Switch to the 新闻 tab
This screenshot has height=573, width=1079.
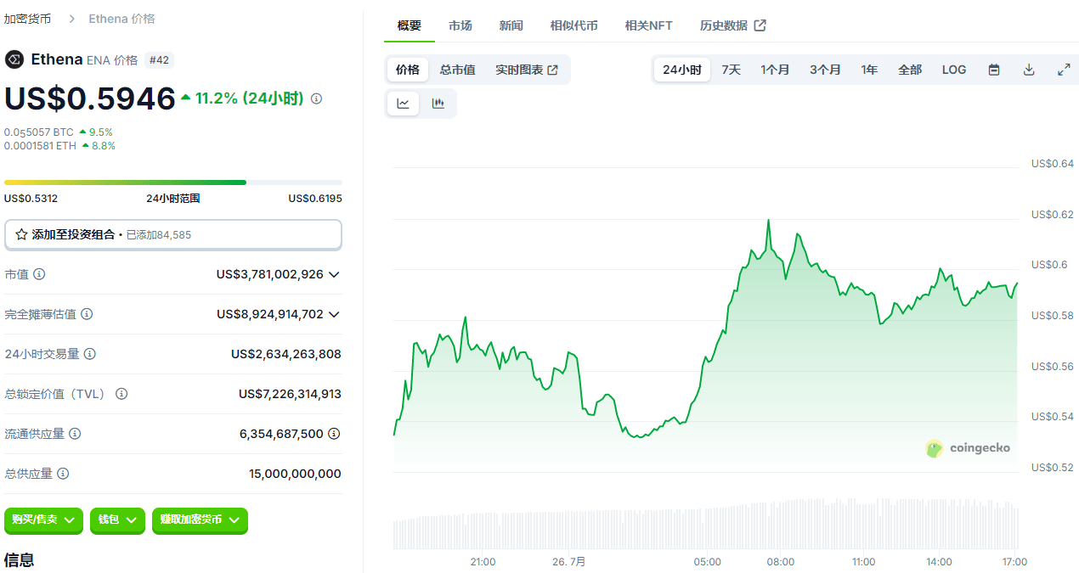511,25
